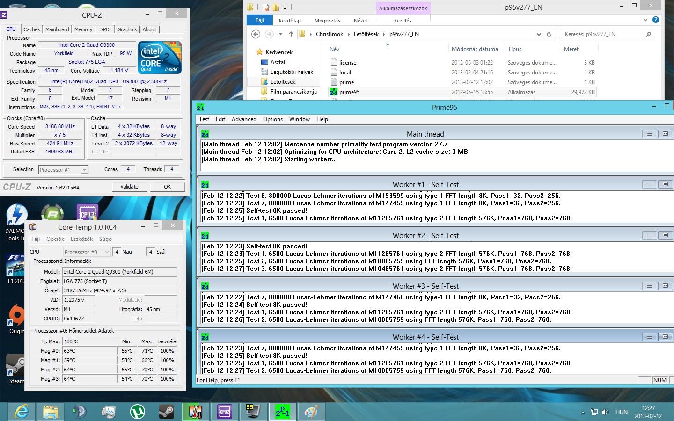Open Internet Explorer from the taskbar
The image size is (674, 421).
[x=22, y=412]
